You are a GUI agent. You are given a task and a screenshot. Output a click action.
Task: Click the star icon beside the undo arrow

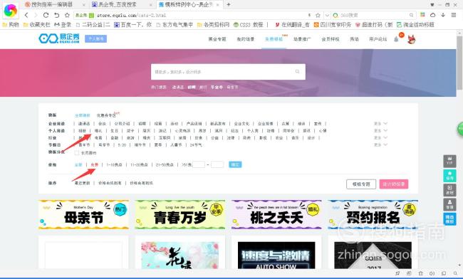coord(67,15)
